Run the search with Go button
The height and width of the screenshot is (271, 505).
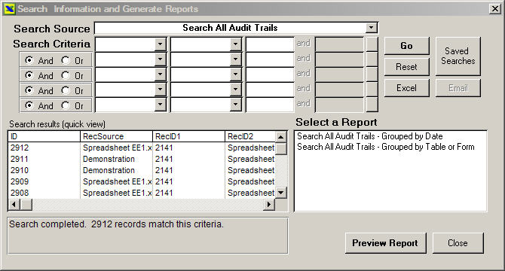coord(406,46)
